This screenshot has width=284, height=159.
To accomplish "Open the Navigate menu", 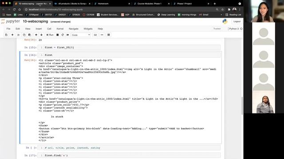I will tap(74, 29).
